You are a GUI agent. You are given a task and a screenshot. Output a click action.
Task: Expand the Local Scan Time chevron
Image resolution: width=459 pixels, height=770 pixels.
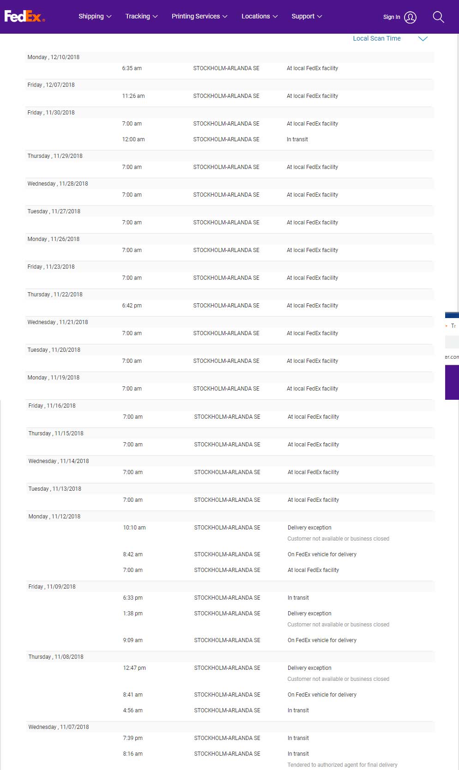[x=423, y=39]
